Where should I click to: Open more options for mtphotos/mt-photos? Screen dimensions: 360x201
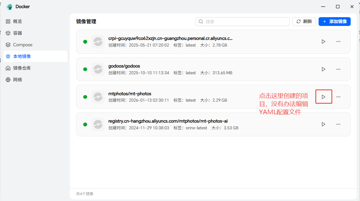pyautogui.click(x=338, y=97)
